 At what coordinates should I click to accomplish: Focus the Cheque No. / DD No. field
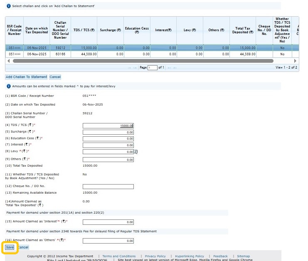pos(108,187)
